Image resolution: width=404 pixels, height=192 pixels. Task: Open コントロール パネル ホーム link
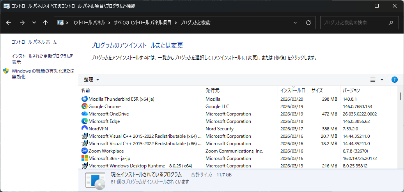(x=34, y=42)
